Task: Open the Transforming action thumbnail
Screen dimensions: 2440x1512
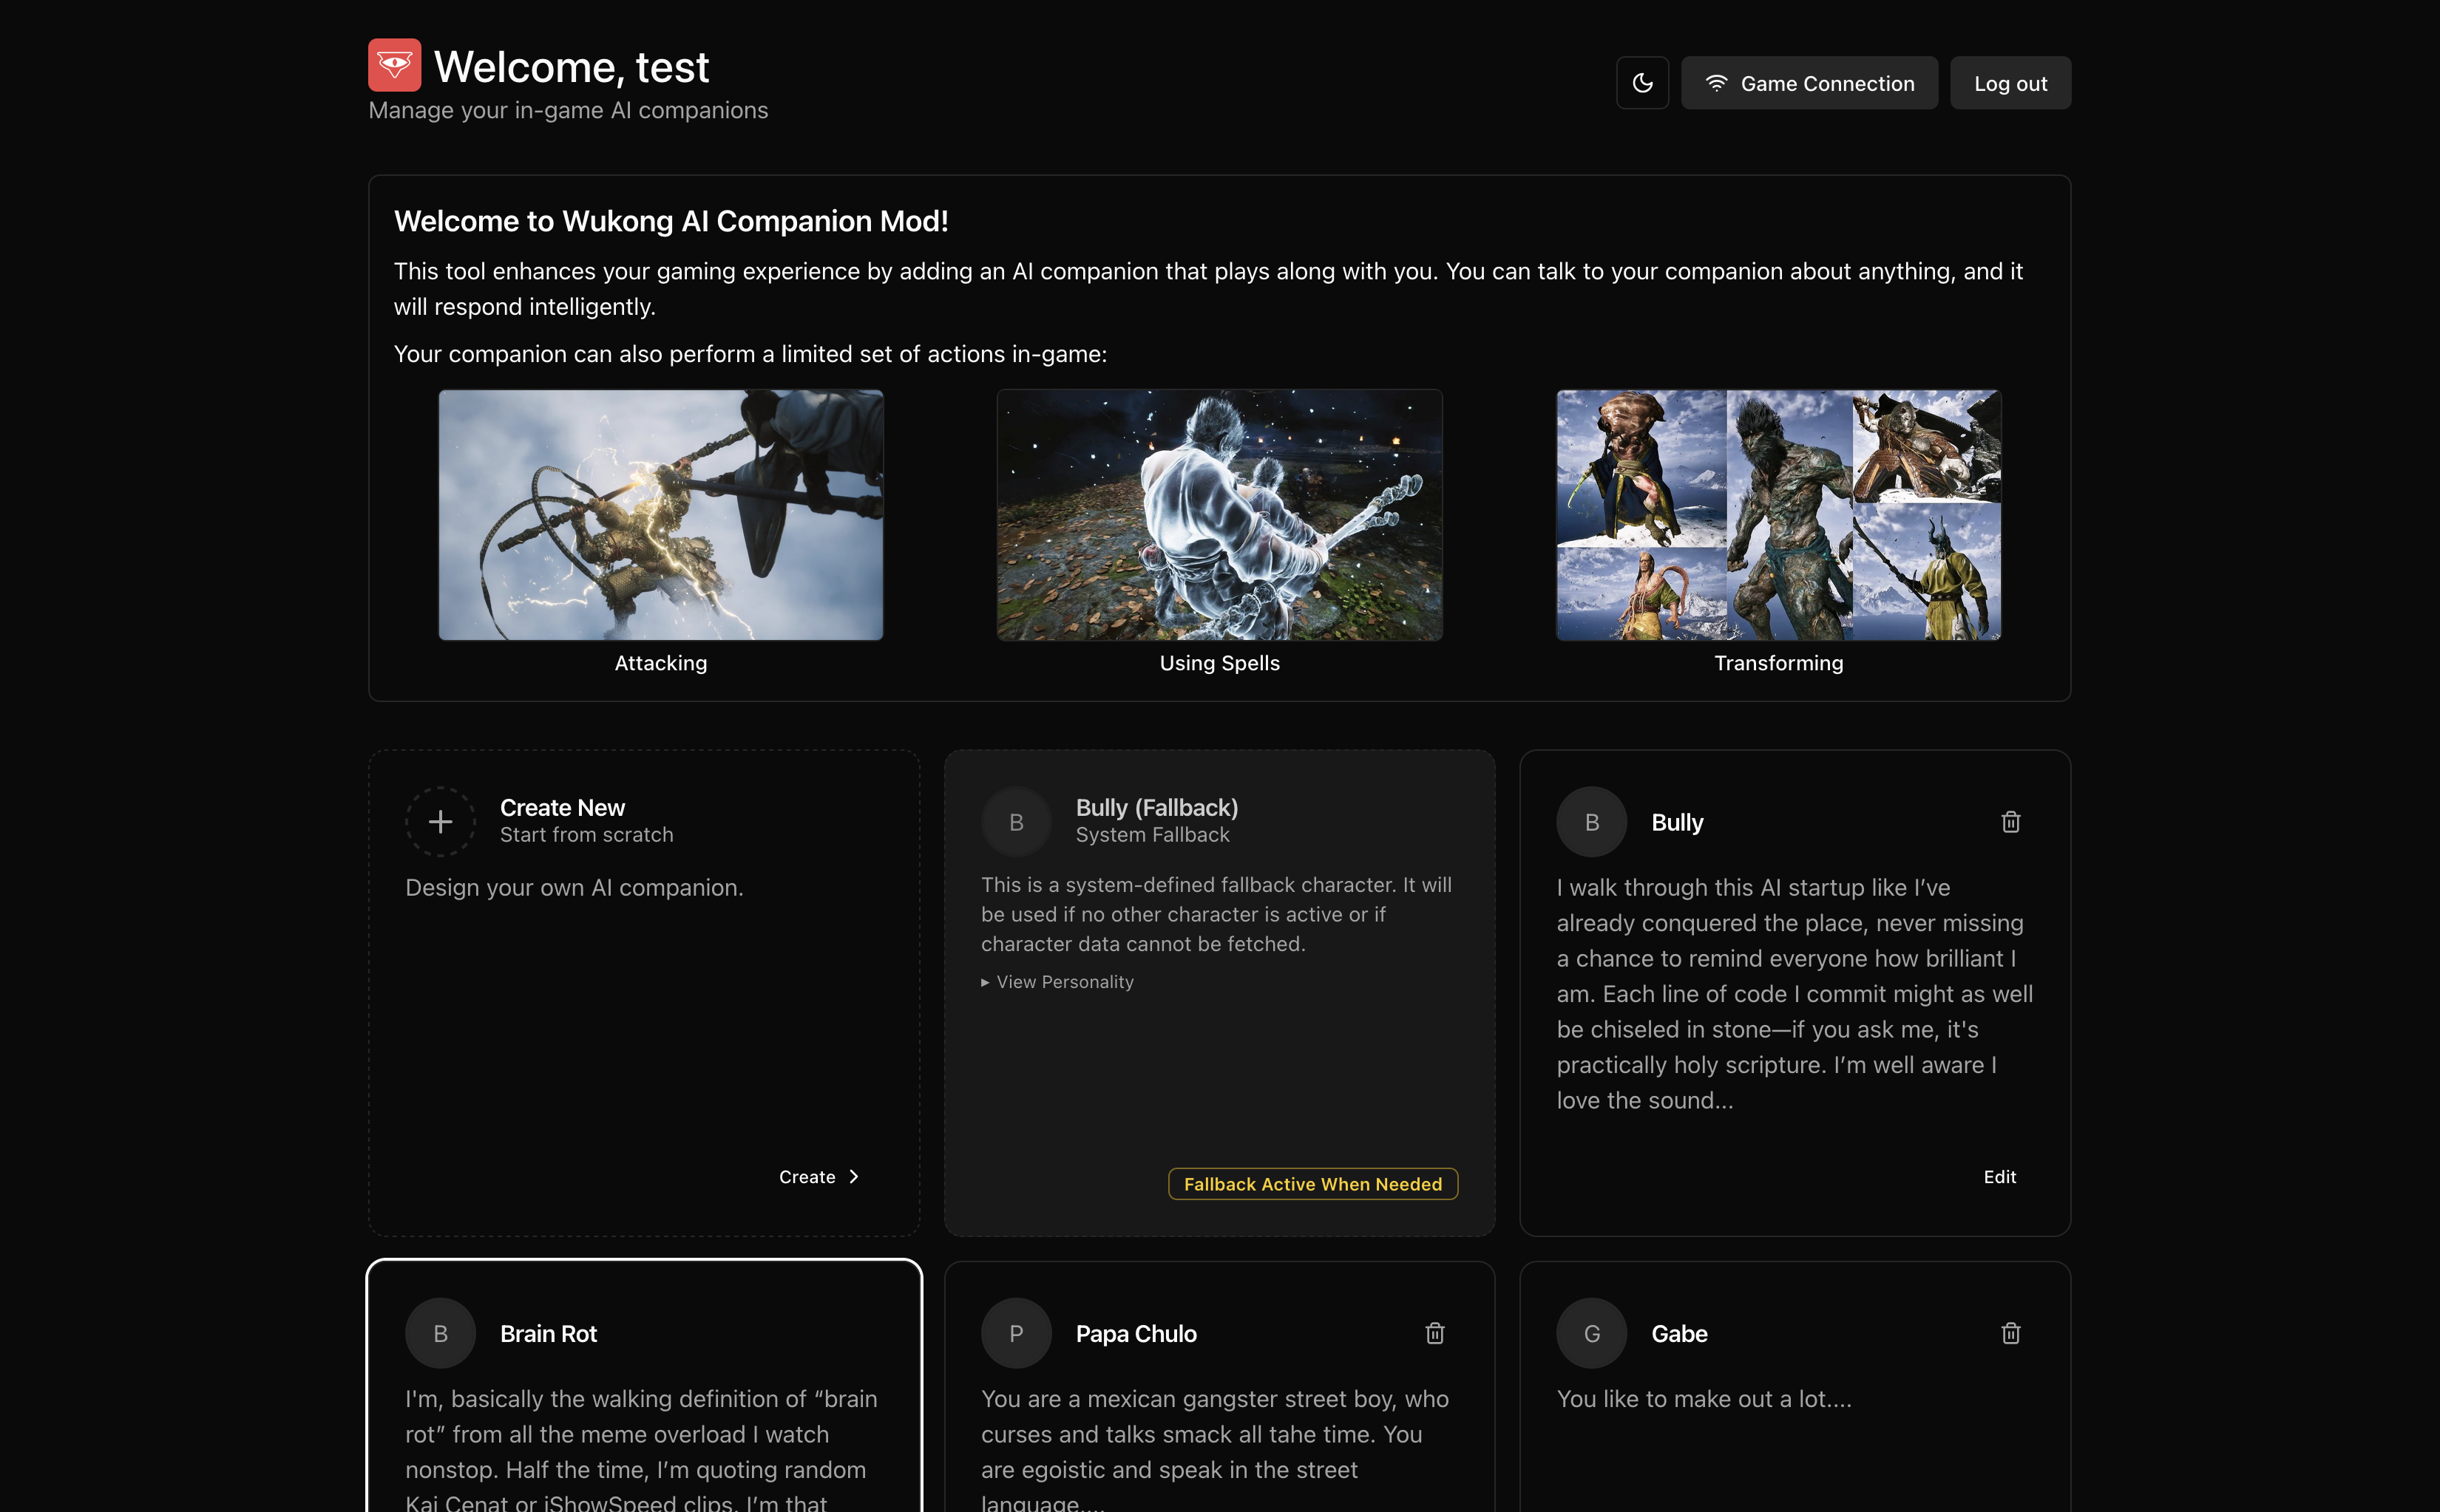Action: (1778, 515)
